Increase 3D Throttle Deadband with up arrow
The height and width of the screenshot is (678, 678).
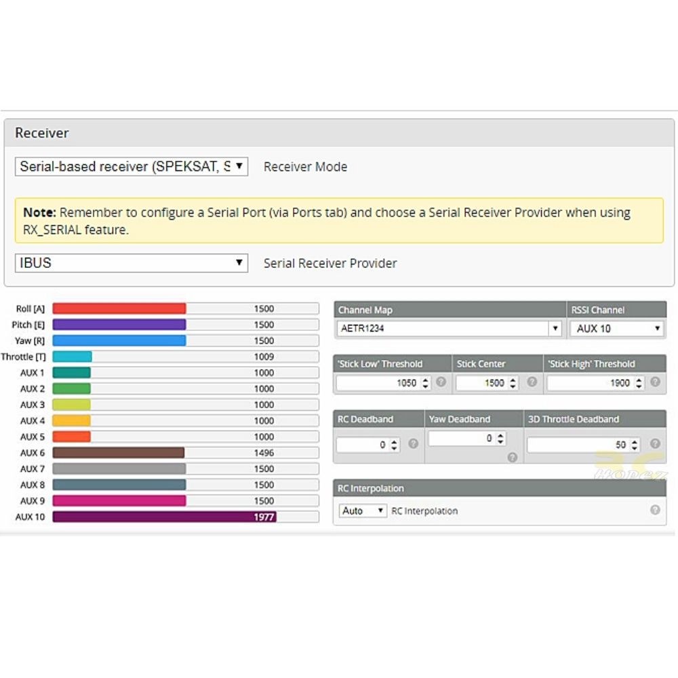635,441
